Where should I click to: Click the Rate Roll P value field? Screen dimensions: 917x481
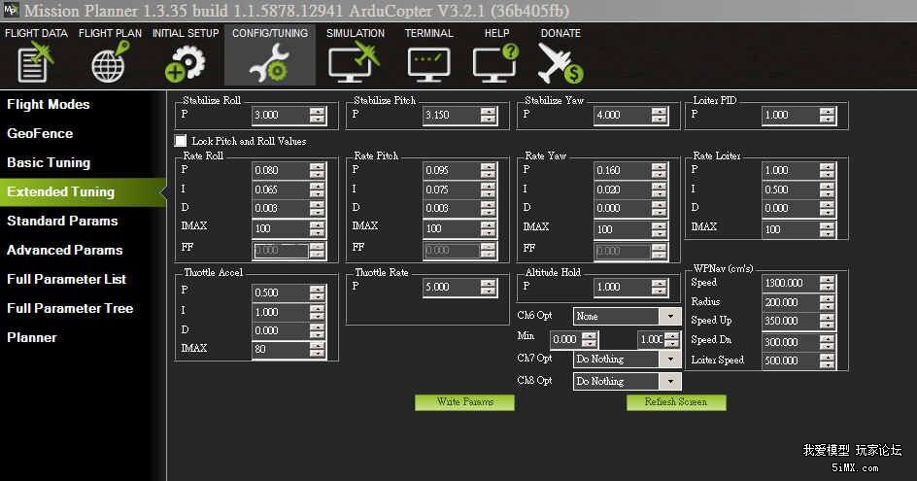coord(281,170)
